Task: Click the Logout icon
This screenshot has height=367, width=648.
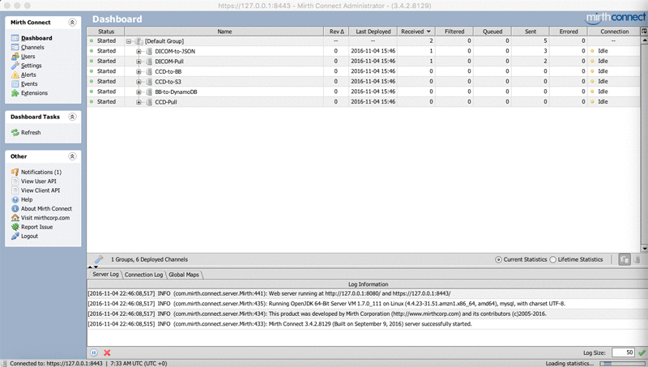Action: (15, 236)
